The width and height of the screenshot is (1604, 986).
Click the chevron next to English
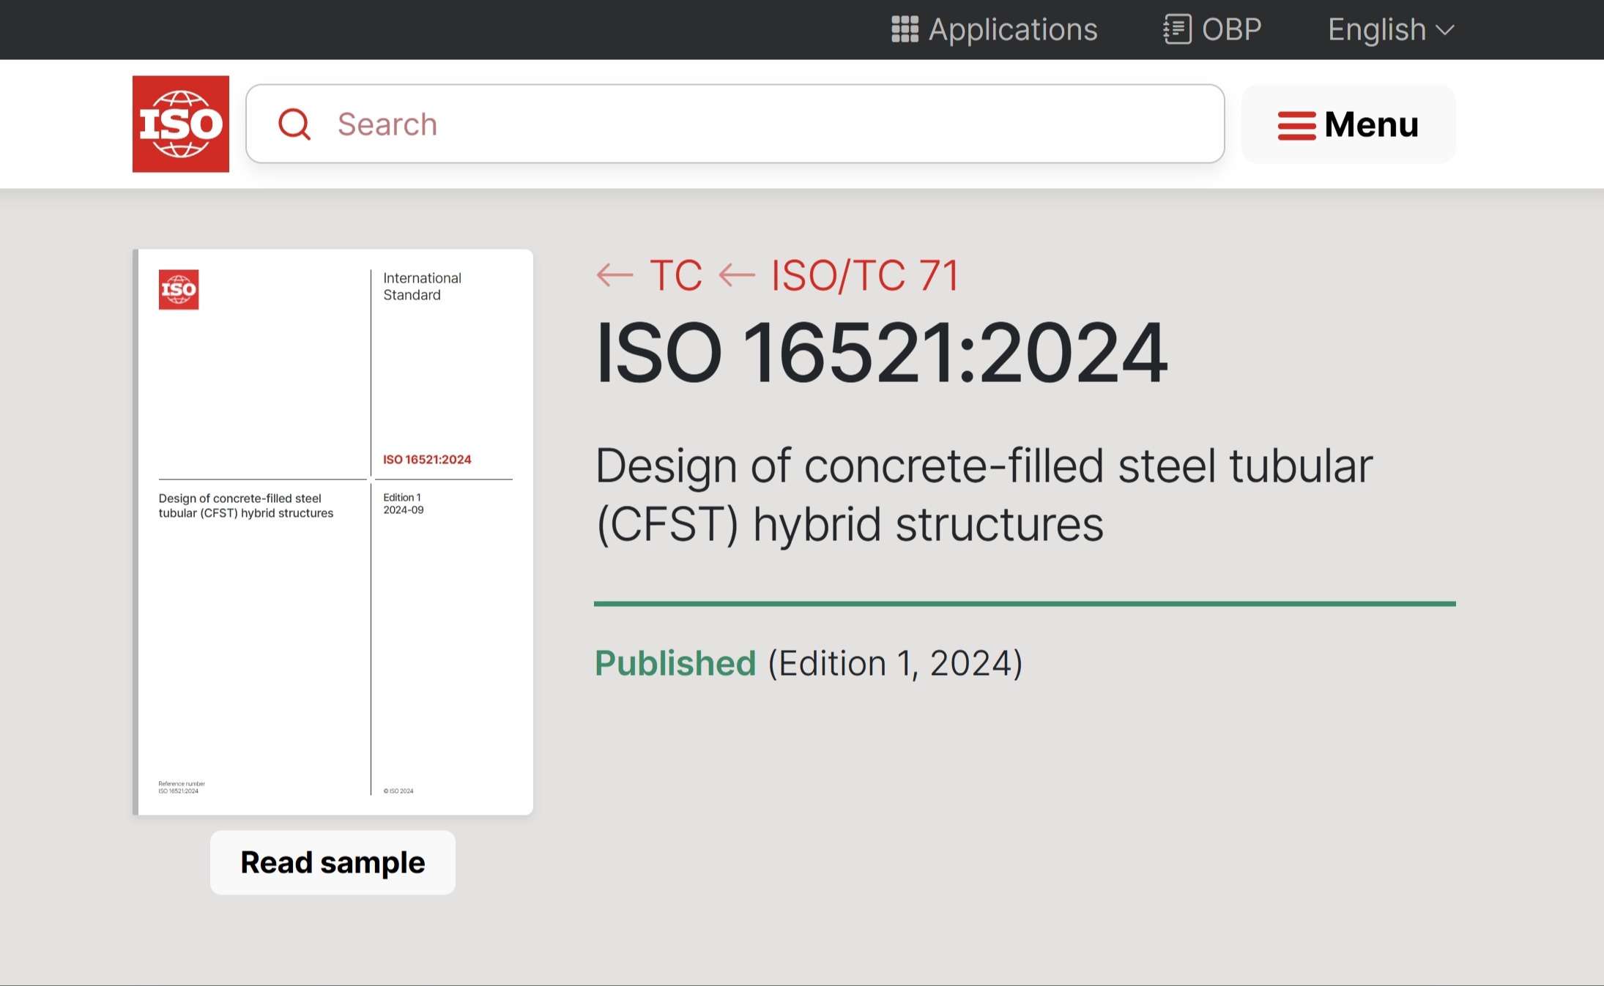pyautogui.click(x=1445, y=30)
